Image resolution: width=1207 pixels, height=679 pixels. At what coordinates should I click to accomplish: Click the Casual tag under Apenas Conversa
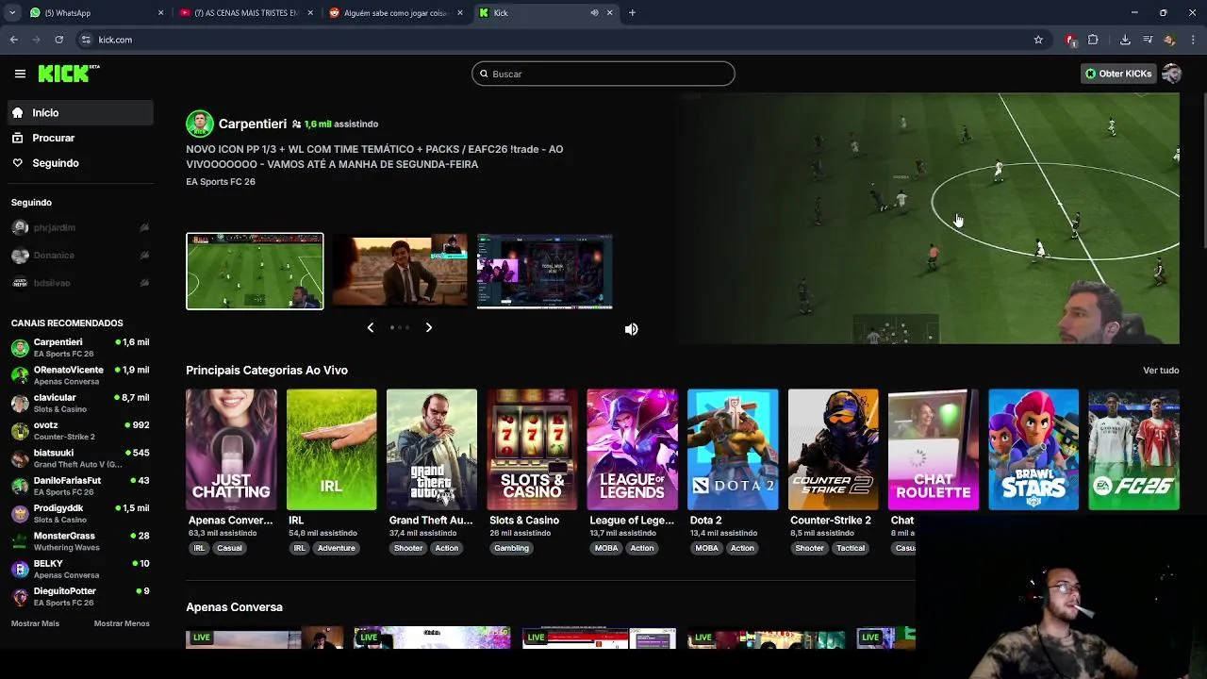229,548
